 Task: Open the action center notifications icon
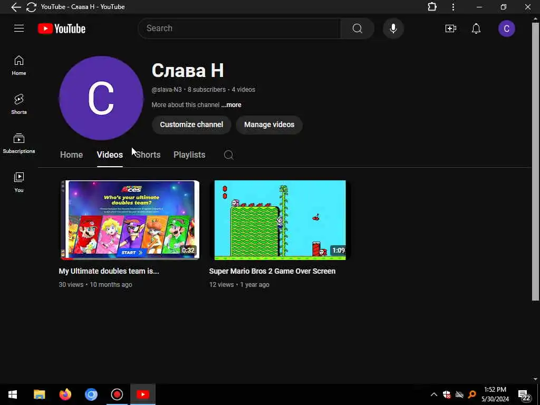point(524,395)
